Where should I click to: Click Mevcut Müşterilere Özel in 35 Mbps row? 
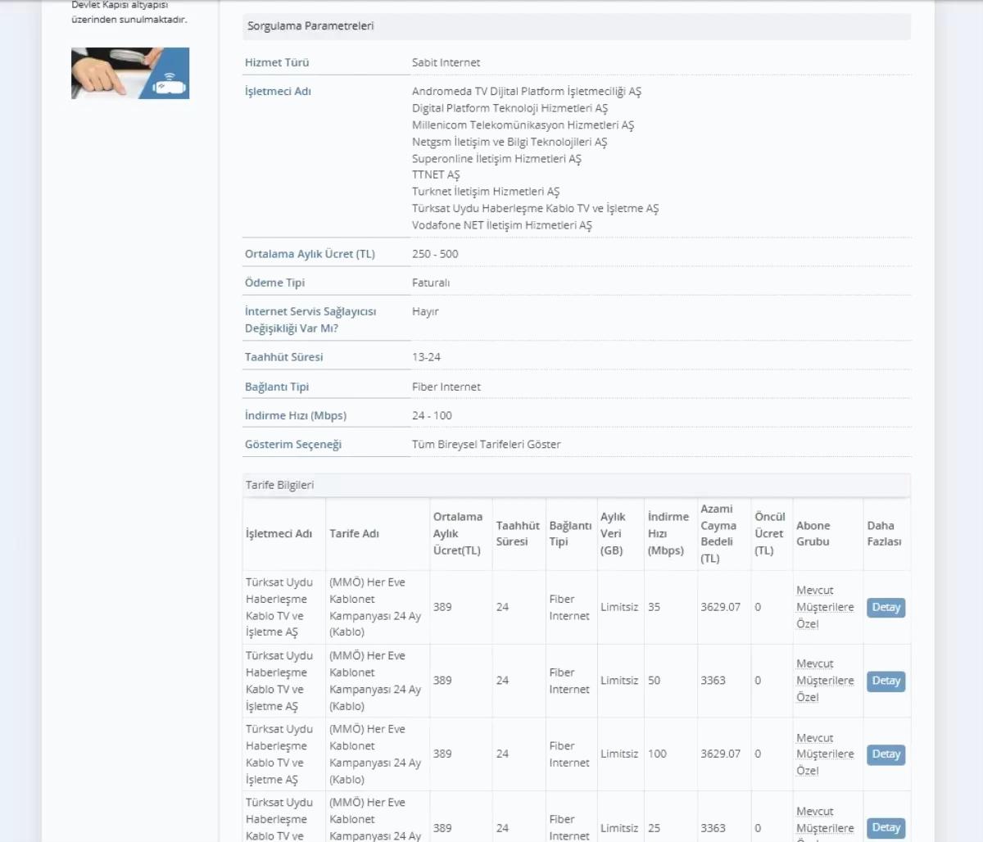pos(825,607)
